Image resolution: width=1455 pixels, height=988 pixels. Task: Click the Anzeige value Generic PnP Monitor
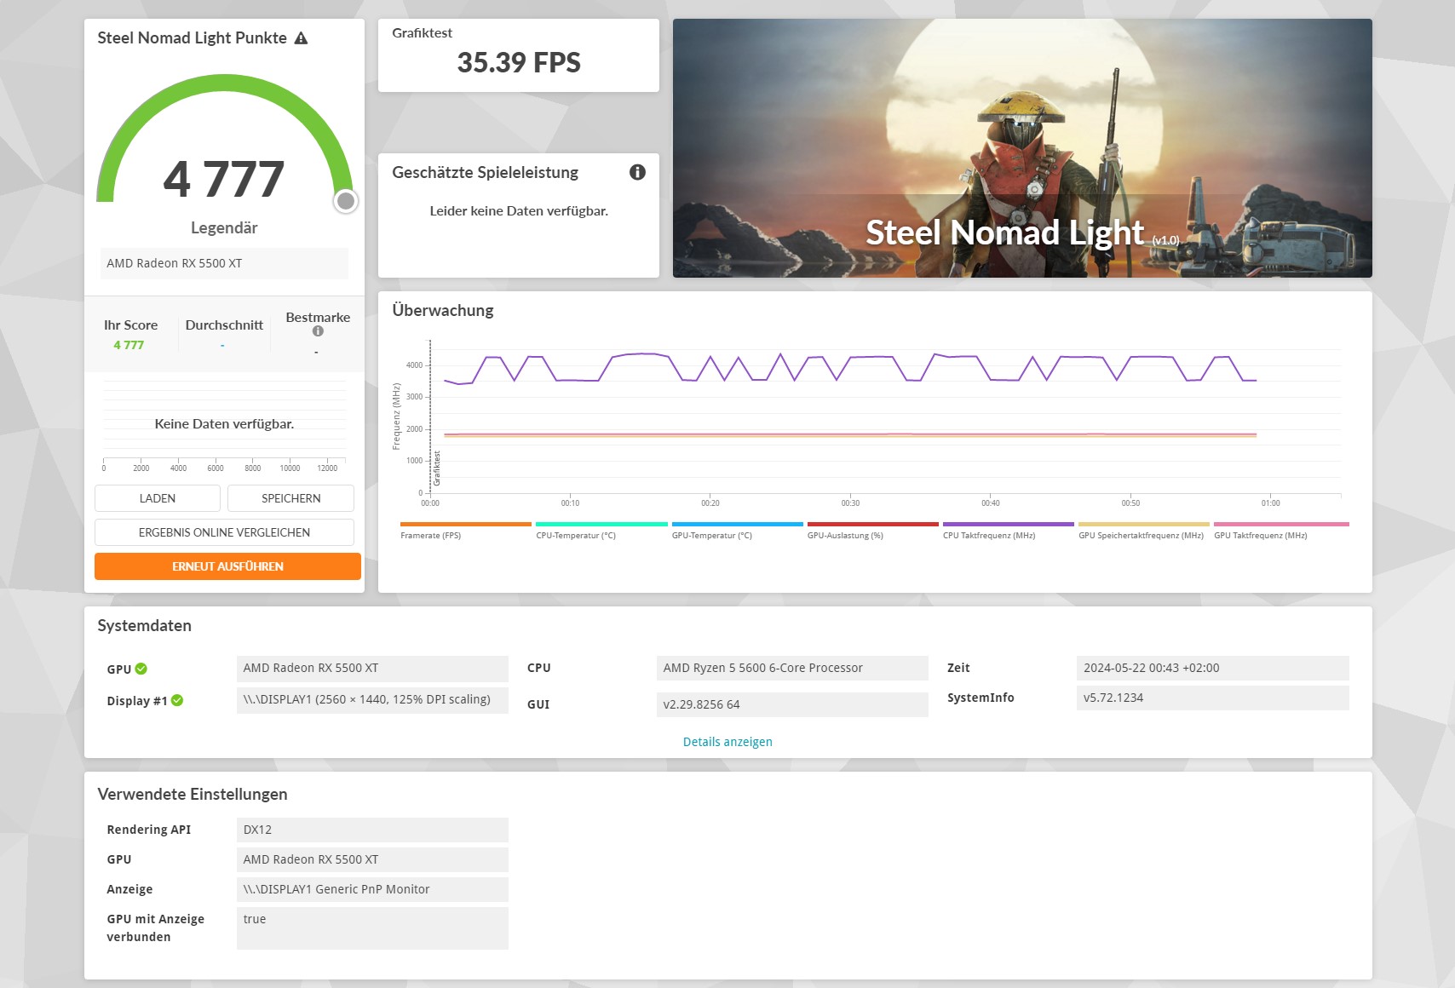372,889
